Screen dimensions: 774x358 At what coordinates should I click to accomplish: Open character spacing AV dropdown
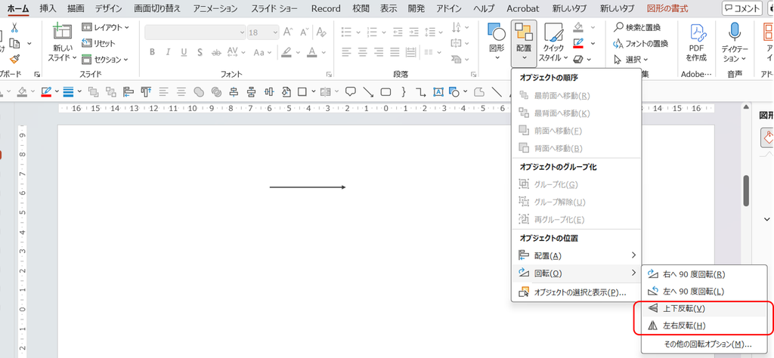[x=236, y=52]
